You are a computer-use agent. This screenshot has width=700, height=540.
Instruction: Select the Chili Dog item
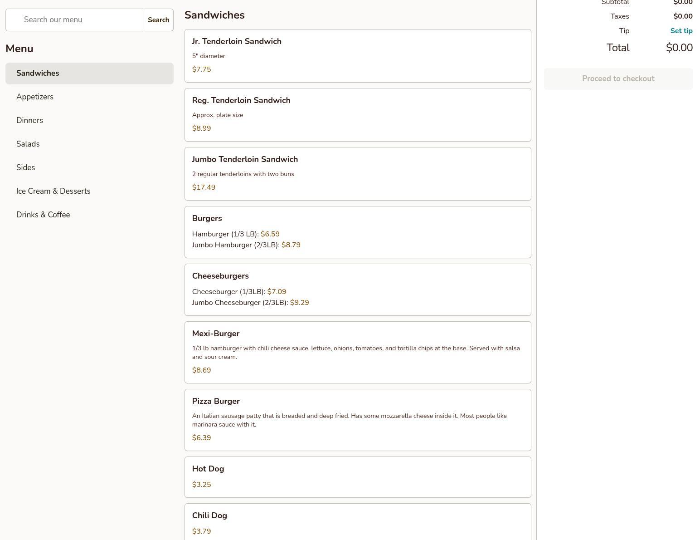(357, 523)
